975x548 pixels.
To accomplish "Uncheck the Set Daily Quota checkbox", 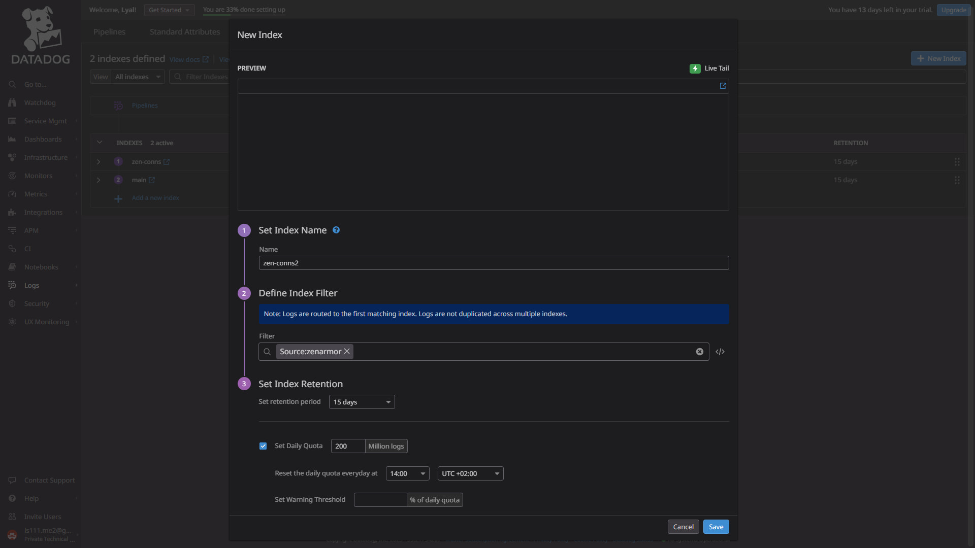I will (x=263, y=446).
